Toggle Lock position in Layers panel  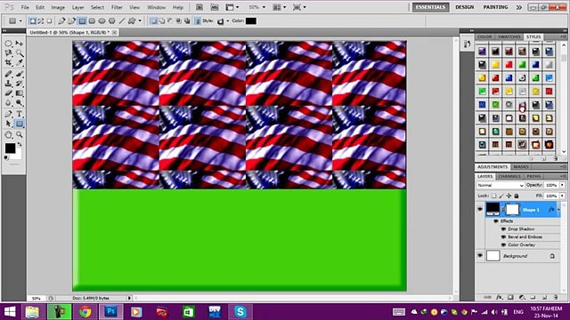(509, 196)
